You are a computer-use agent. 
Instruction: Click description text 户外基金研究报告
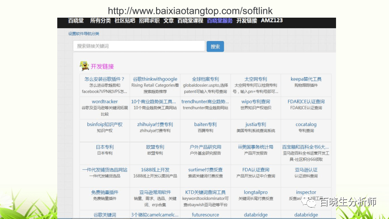click(x=205, y=153)
